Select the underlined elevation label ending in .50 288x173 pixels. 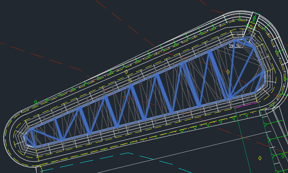tap(235, 46)
